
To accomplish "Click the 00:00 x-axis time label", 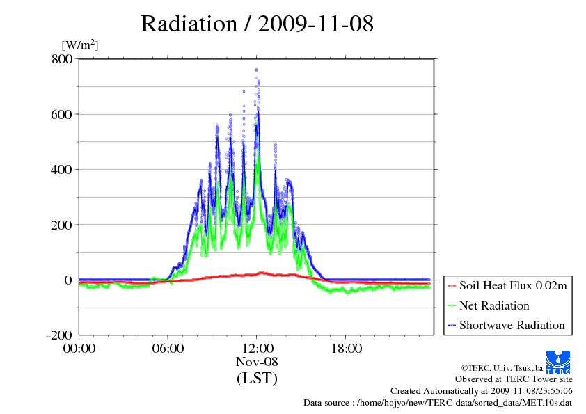I will 79,349.
